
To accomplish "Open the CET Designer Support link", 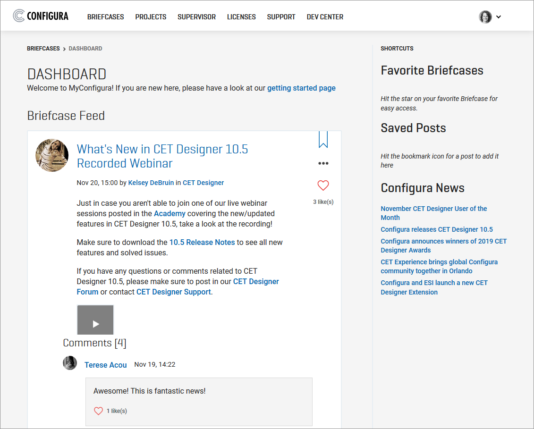I will (x=174, y=292).
